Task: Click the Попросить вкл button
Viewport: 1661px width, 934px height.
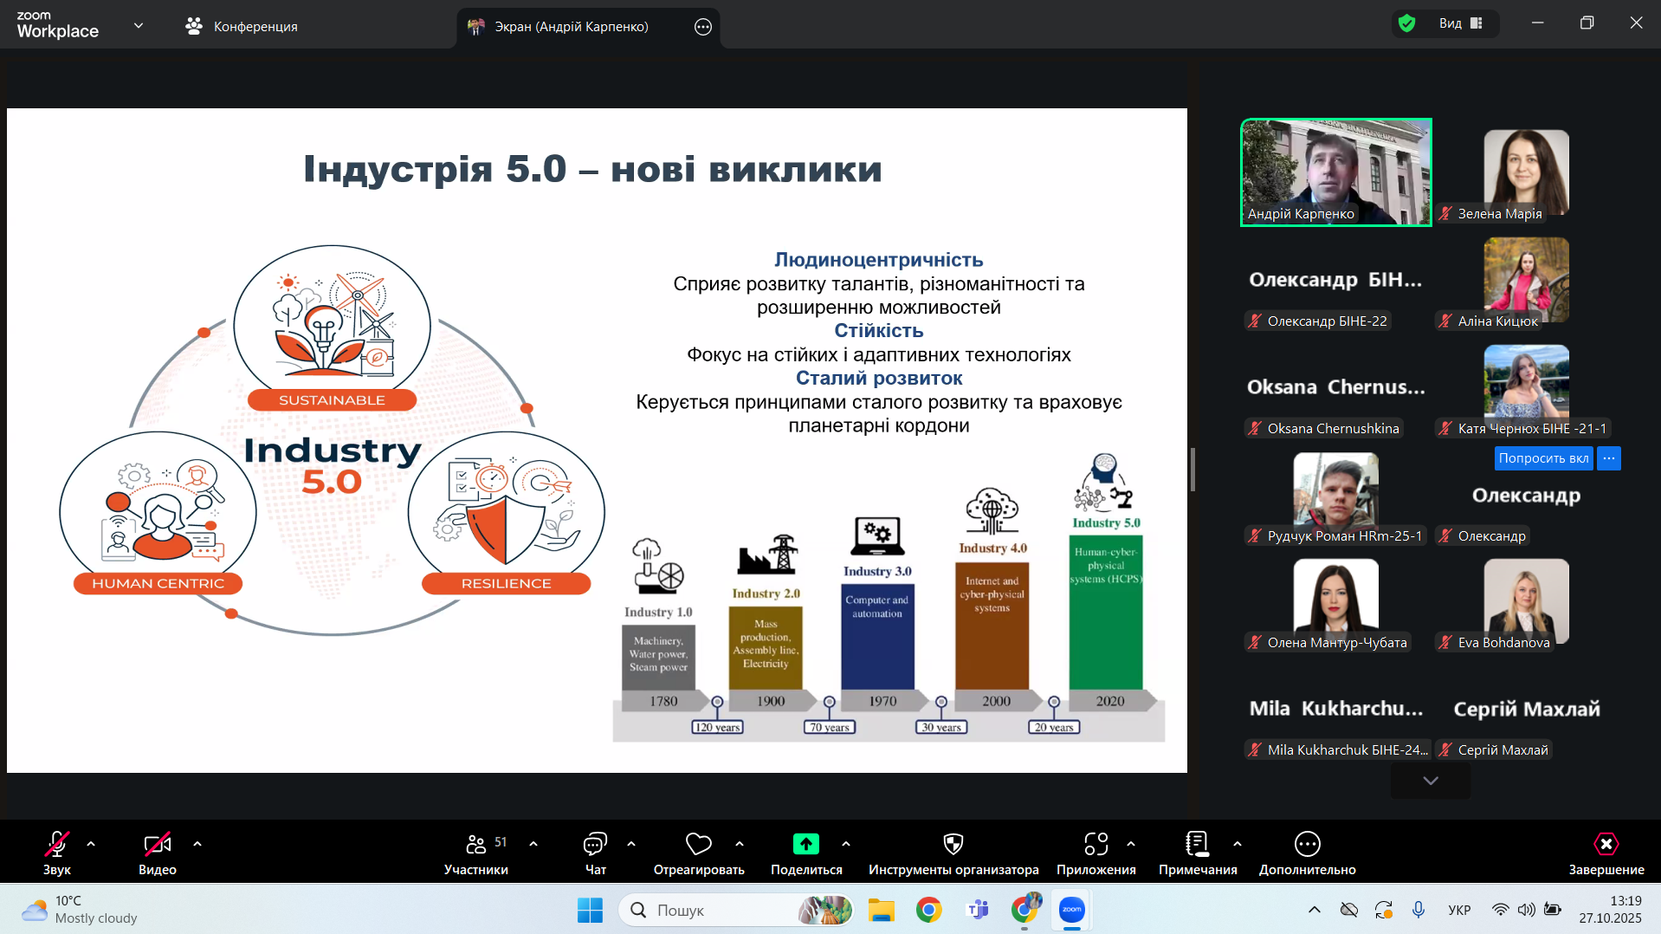Action: (x=1543, y=458)
